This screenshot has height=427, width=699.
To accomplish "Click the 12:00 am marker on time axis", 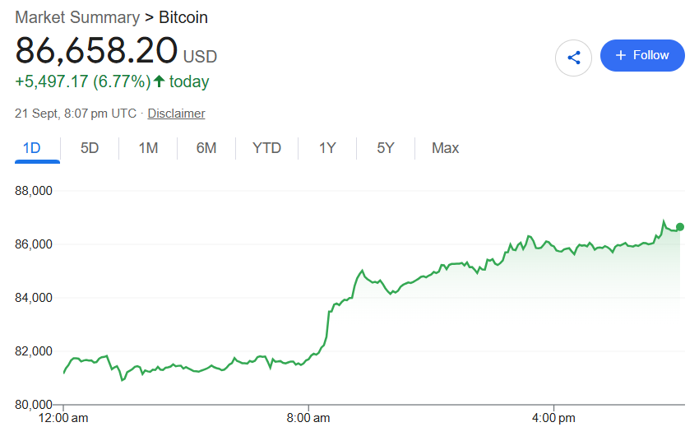I will tap(62, 418).
